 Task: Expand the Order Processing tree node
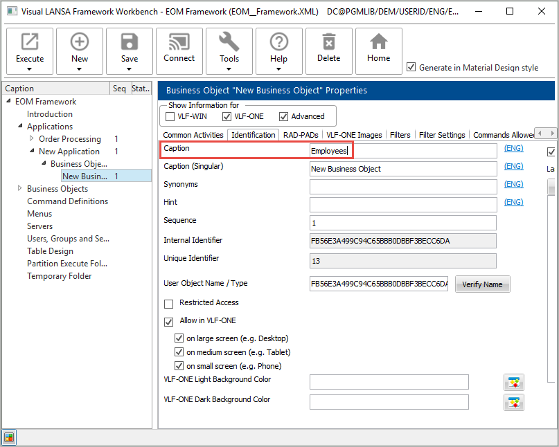[32, 139]
